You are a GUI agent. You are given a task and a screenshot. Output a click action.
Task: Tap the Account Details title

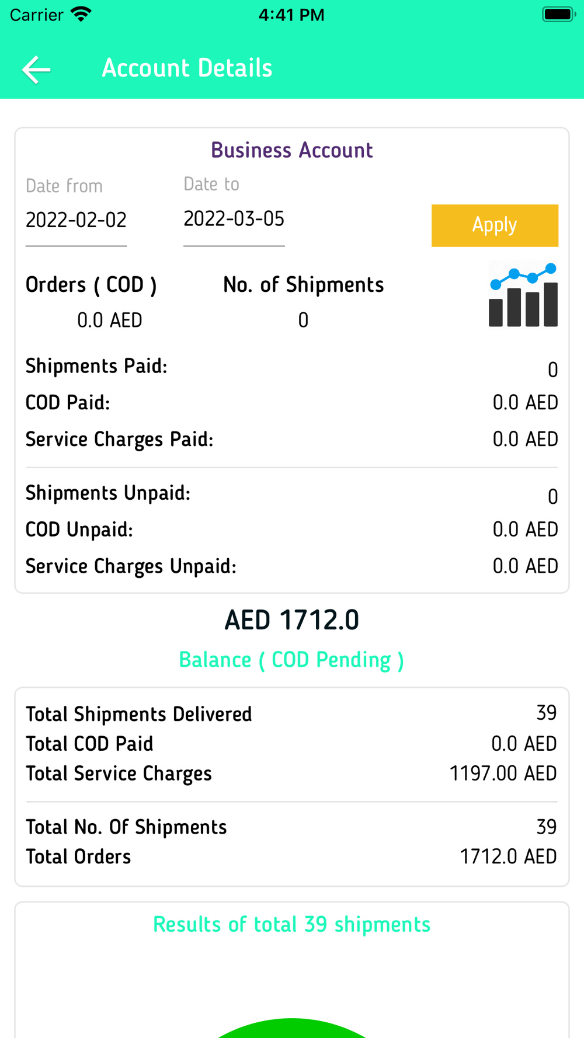pyautogui.click(x=187, y=68)
